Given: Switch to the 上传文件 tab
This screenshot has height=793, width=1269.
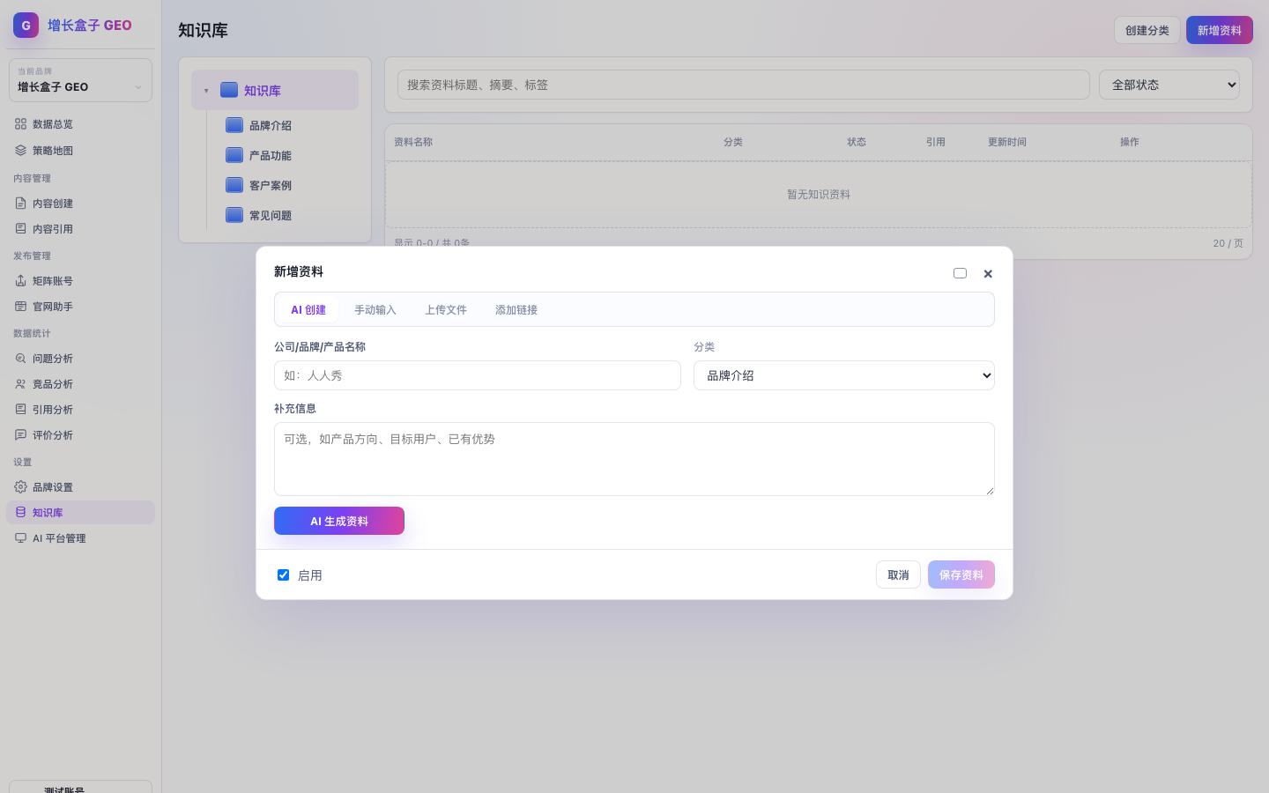Looking at the screenshot, I should (x=446, y=310).
